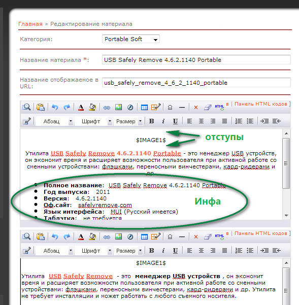Insert special character omega in upper editor

pos(170,107)
